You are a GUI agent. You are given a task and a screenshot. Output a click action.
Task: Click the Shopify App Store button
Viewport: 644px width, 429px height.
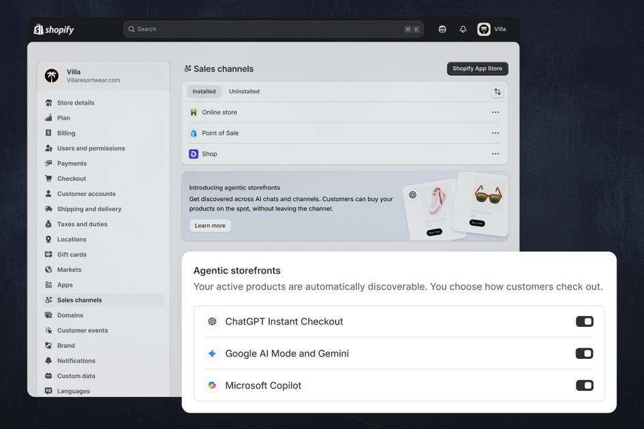click(477, 69)
